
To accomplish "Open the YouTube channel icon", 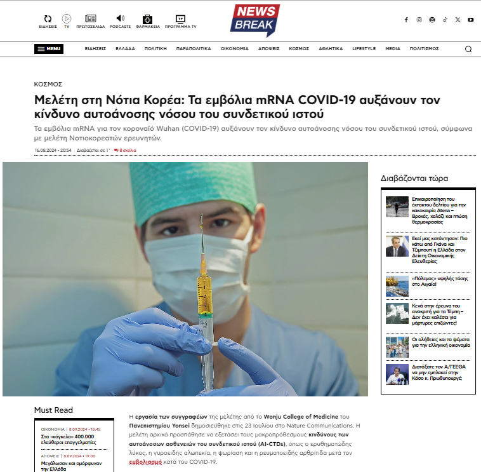I will [471, 20].
